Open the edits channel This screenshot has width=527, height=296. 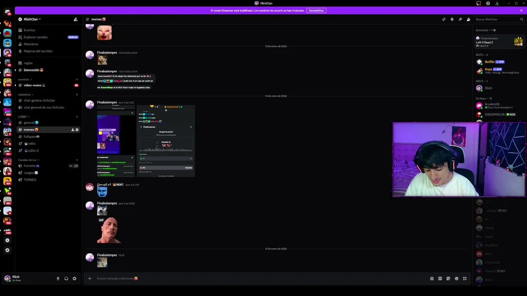30,143
